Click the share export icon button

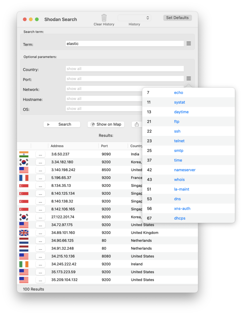point(137,124)
